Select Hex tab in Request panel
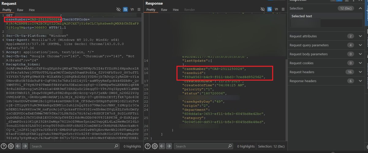Viewport: 368px width, 153px height. tap(33, 10)
